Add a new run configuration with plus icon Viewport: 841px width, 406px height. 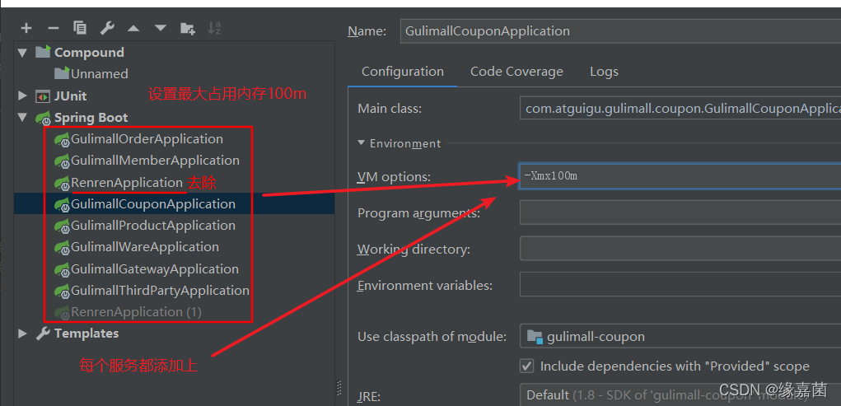pos(26,29)
